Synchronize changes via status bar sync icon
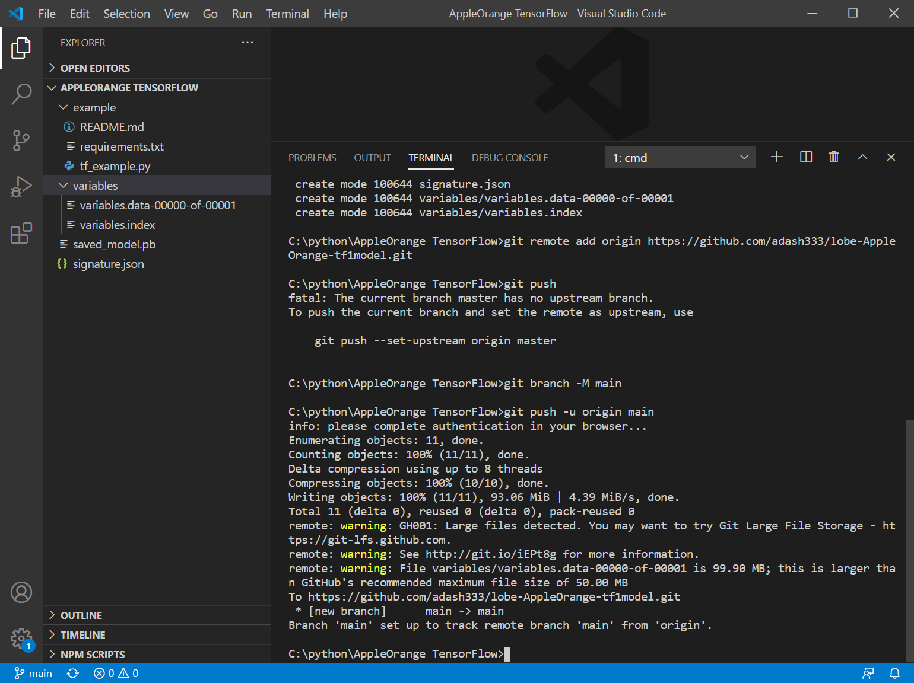This screenshot has width=914, height=683. 73,674
